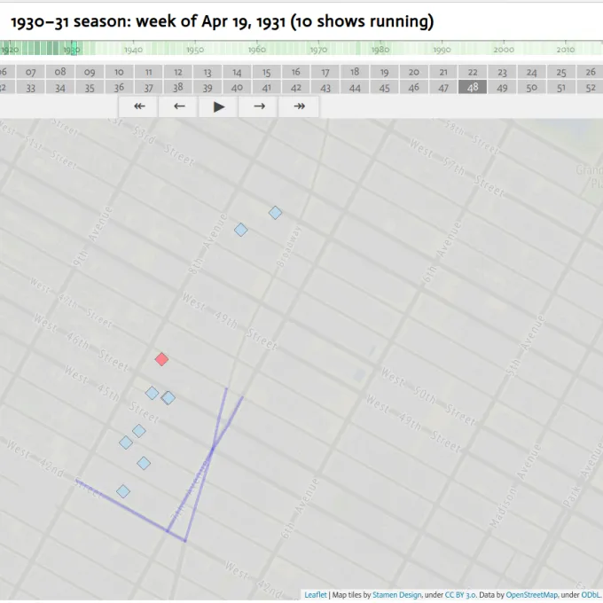Screen dimensions: 603x603
Task: Select week 40 in the week grid
Action: (x=237, y=87)
